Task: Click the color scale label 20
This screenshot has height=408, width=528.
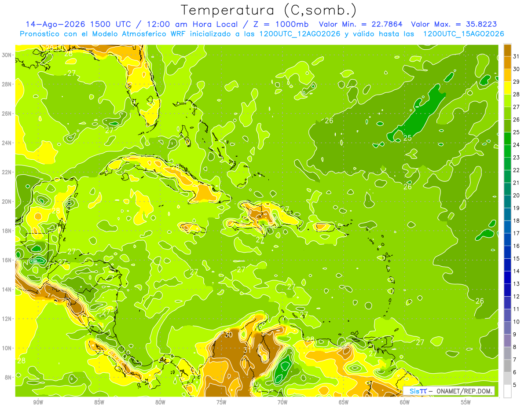Action: coord(517,195)
